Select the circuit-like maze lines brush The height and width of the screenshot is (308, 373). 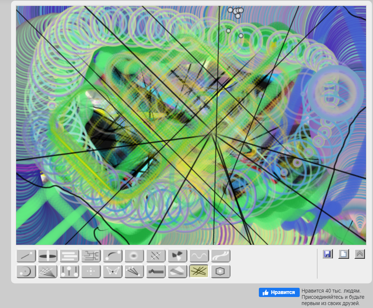[91, 256]
